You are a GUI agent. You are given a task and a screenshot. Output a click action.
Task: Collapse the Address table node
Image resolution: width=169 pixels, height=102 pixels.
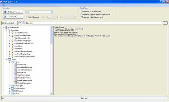pyautogui.click(x=10, y=62)
